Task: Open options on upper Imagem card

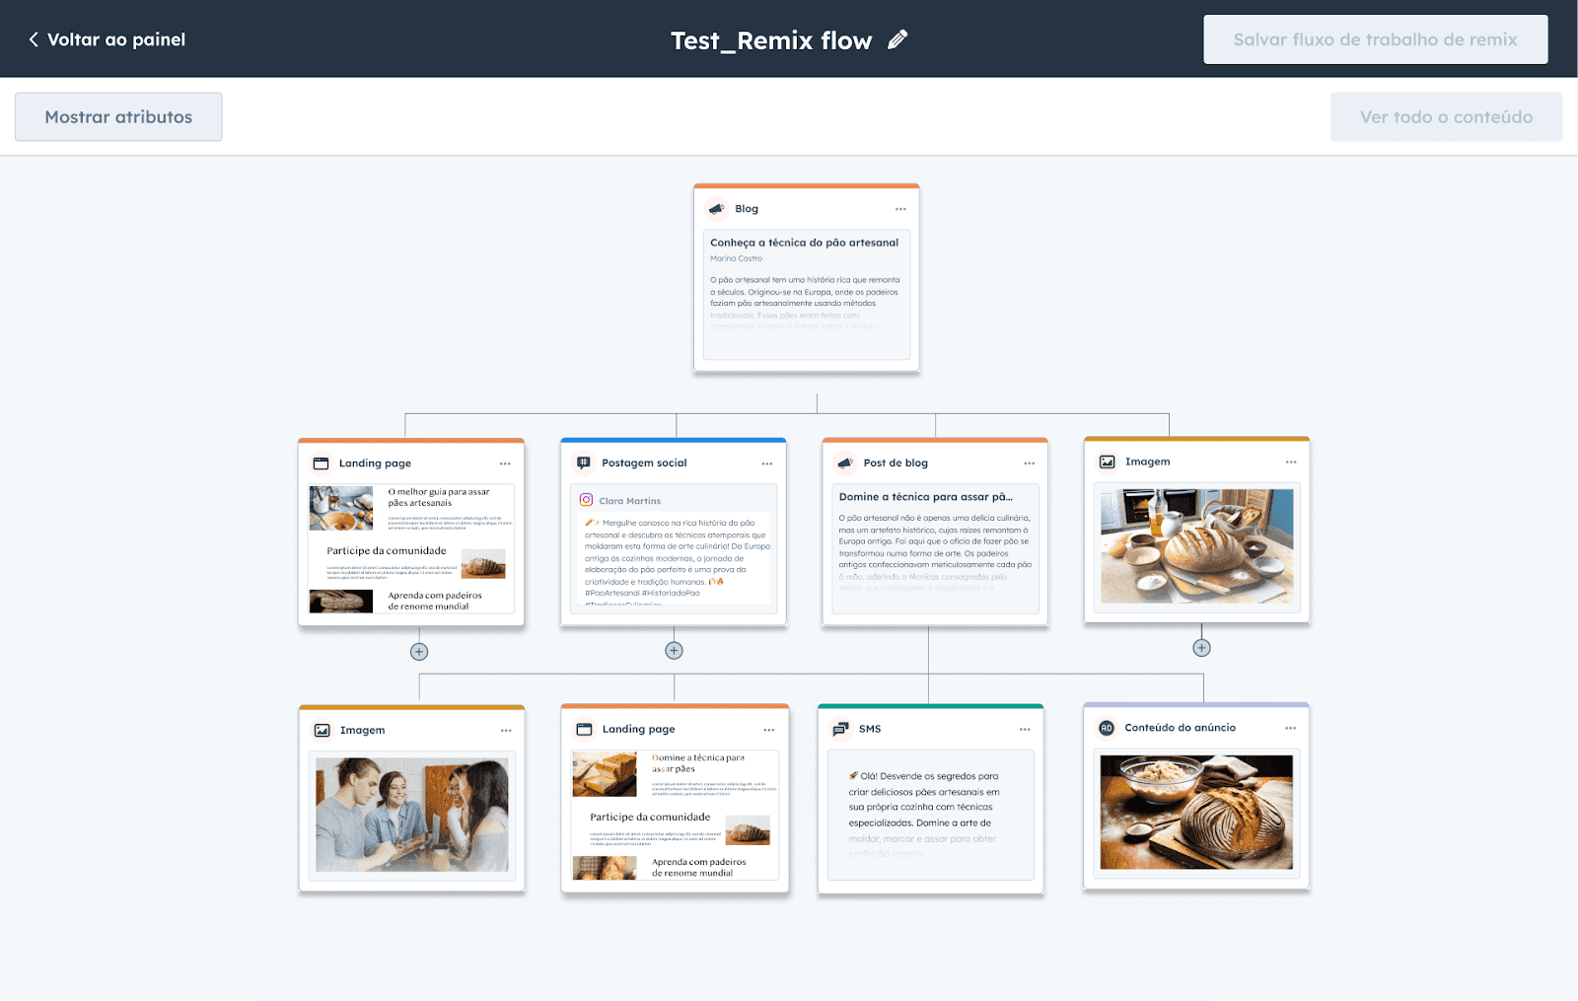Action: (x=1291, y=462)
